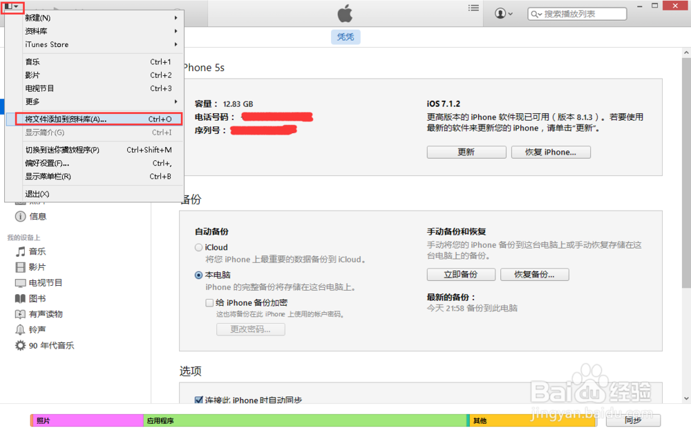This screenshot has height=437, width=691.
Task: Choose 电视节目 Ctrl+3 menu entry
Action: pos(94,88)
